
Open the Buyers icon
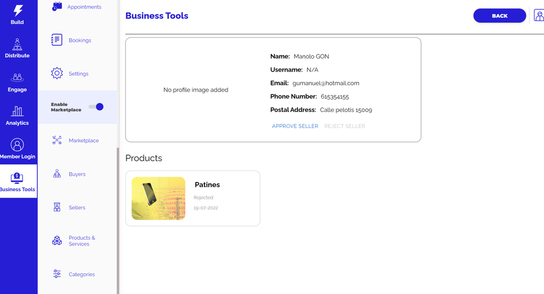click(57, 174)
